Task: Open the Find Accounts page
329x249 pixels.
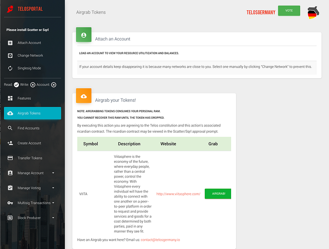Action: [32, 128]
